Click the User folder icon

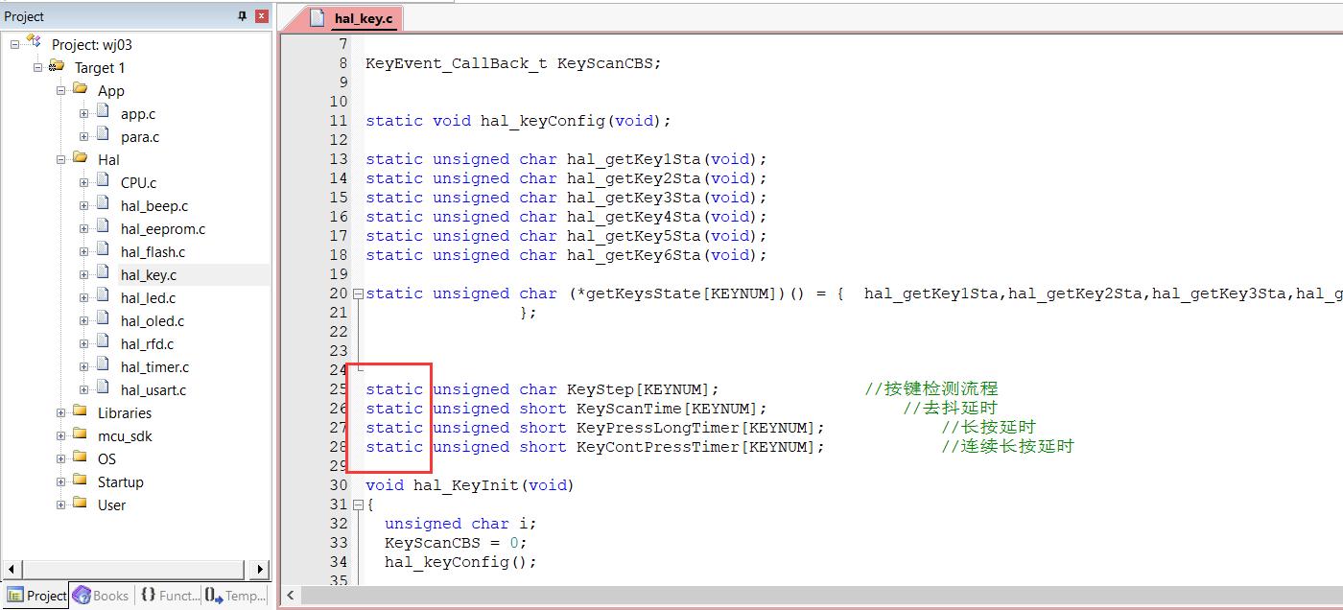[x=80, y=504]
